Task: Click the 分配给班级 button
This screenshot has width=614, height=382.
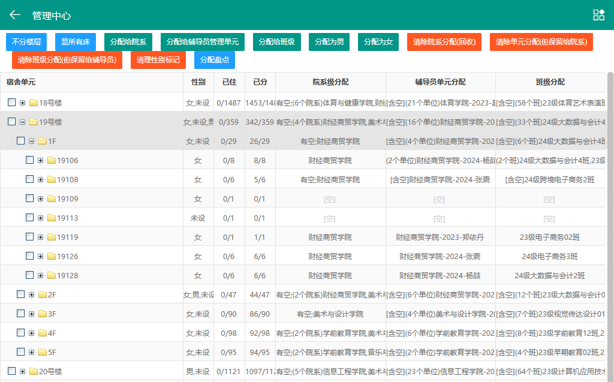Action: [x=277, y=42]
